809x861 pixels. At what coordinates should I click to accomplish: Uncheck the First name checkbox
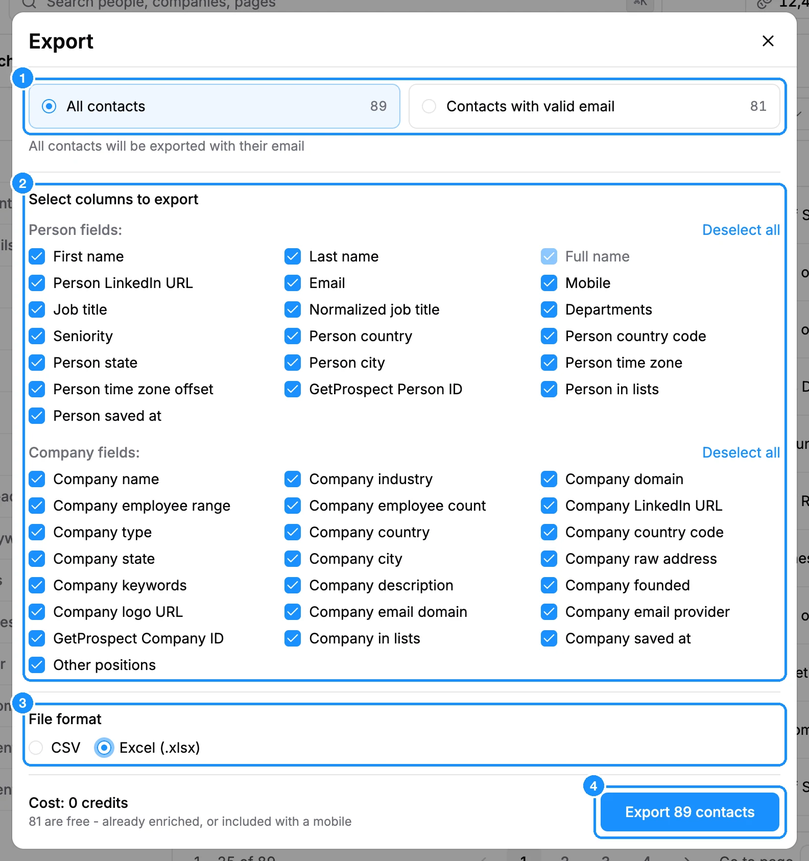point(37,256)
